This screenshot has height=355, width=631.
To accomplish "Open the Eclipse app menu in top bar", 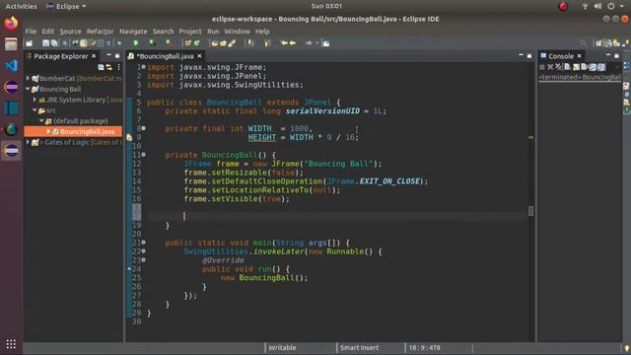I will [x=66, y=7].
